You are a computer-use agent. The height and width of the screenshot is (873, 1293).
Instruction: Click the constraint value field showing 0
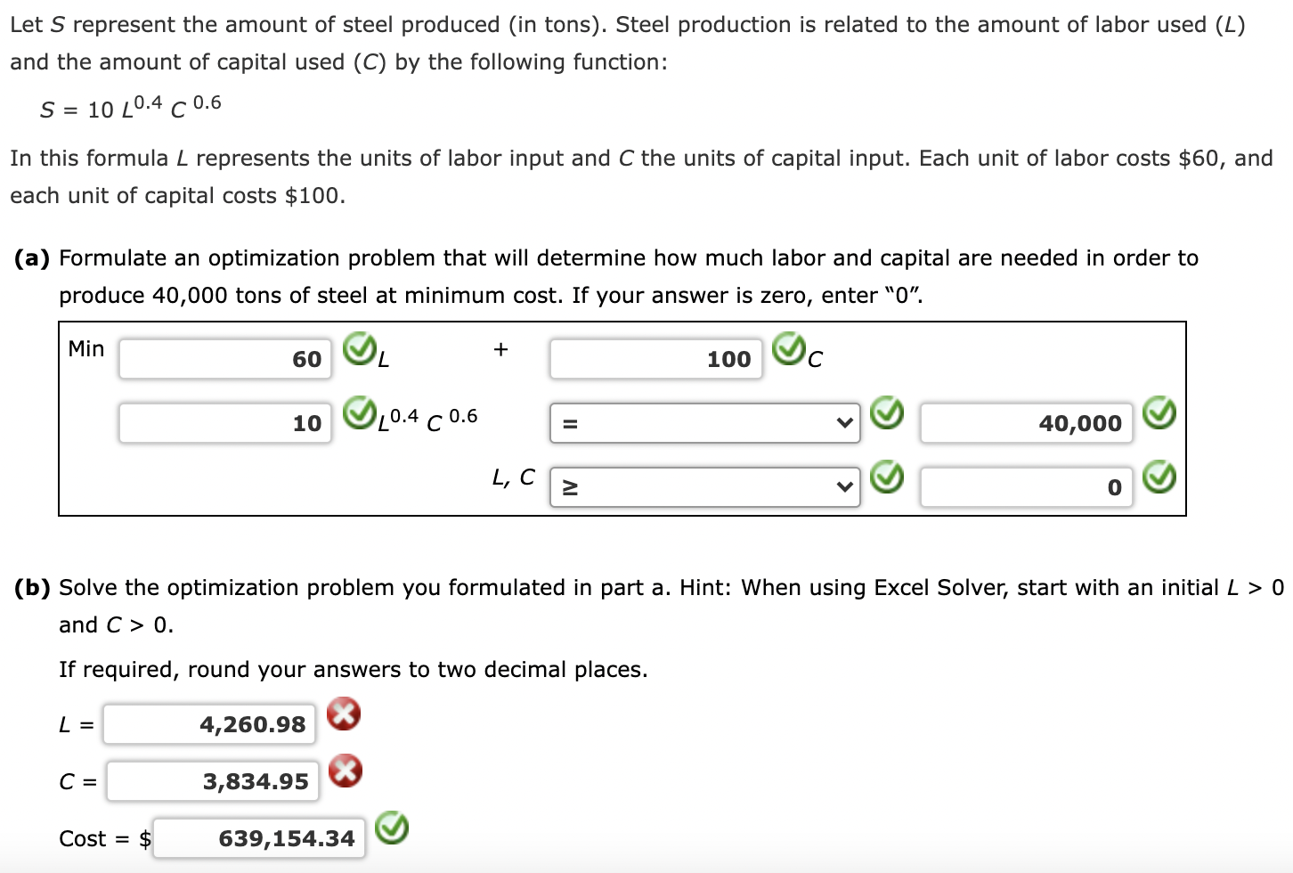(x=1025, y=486)
